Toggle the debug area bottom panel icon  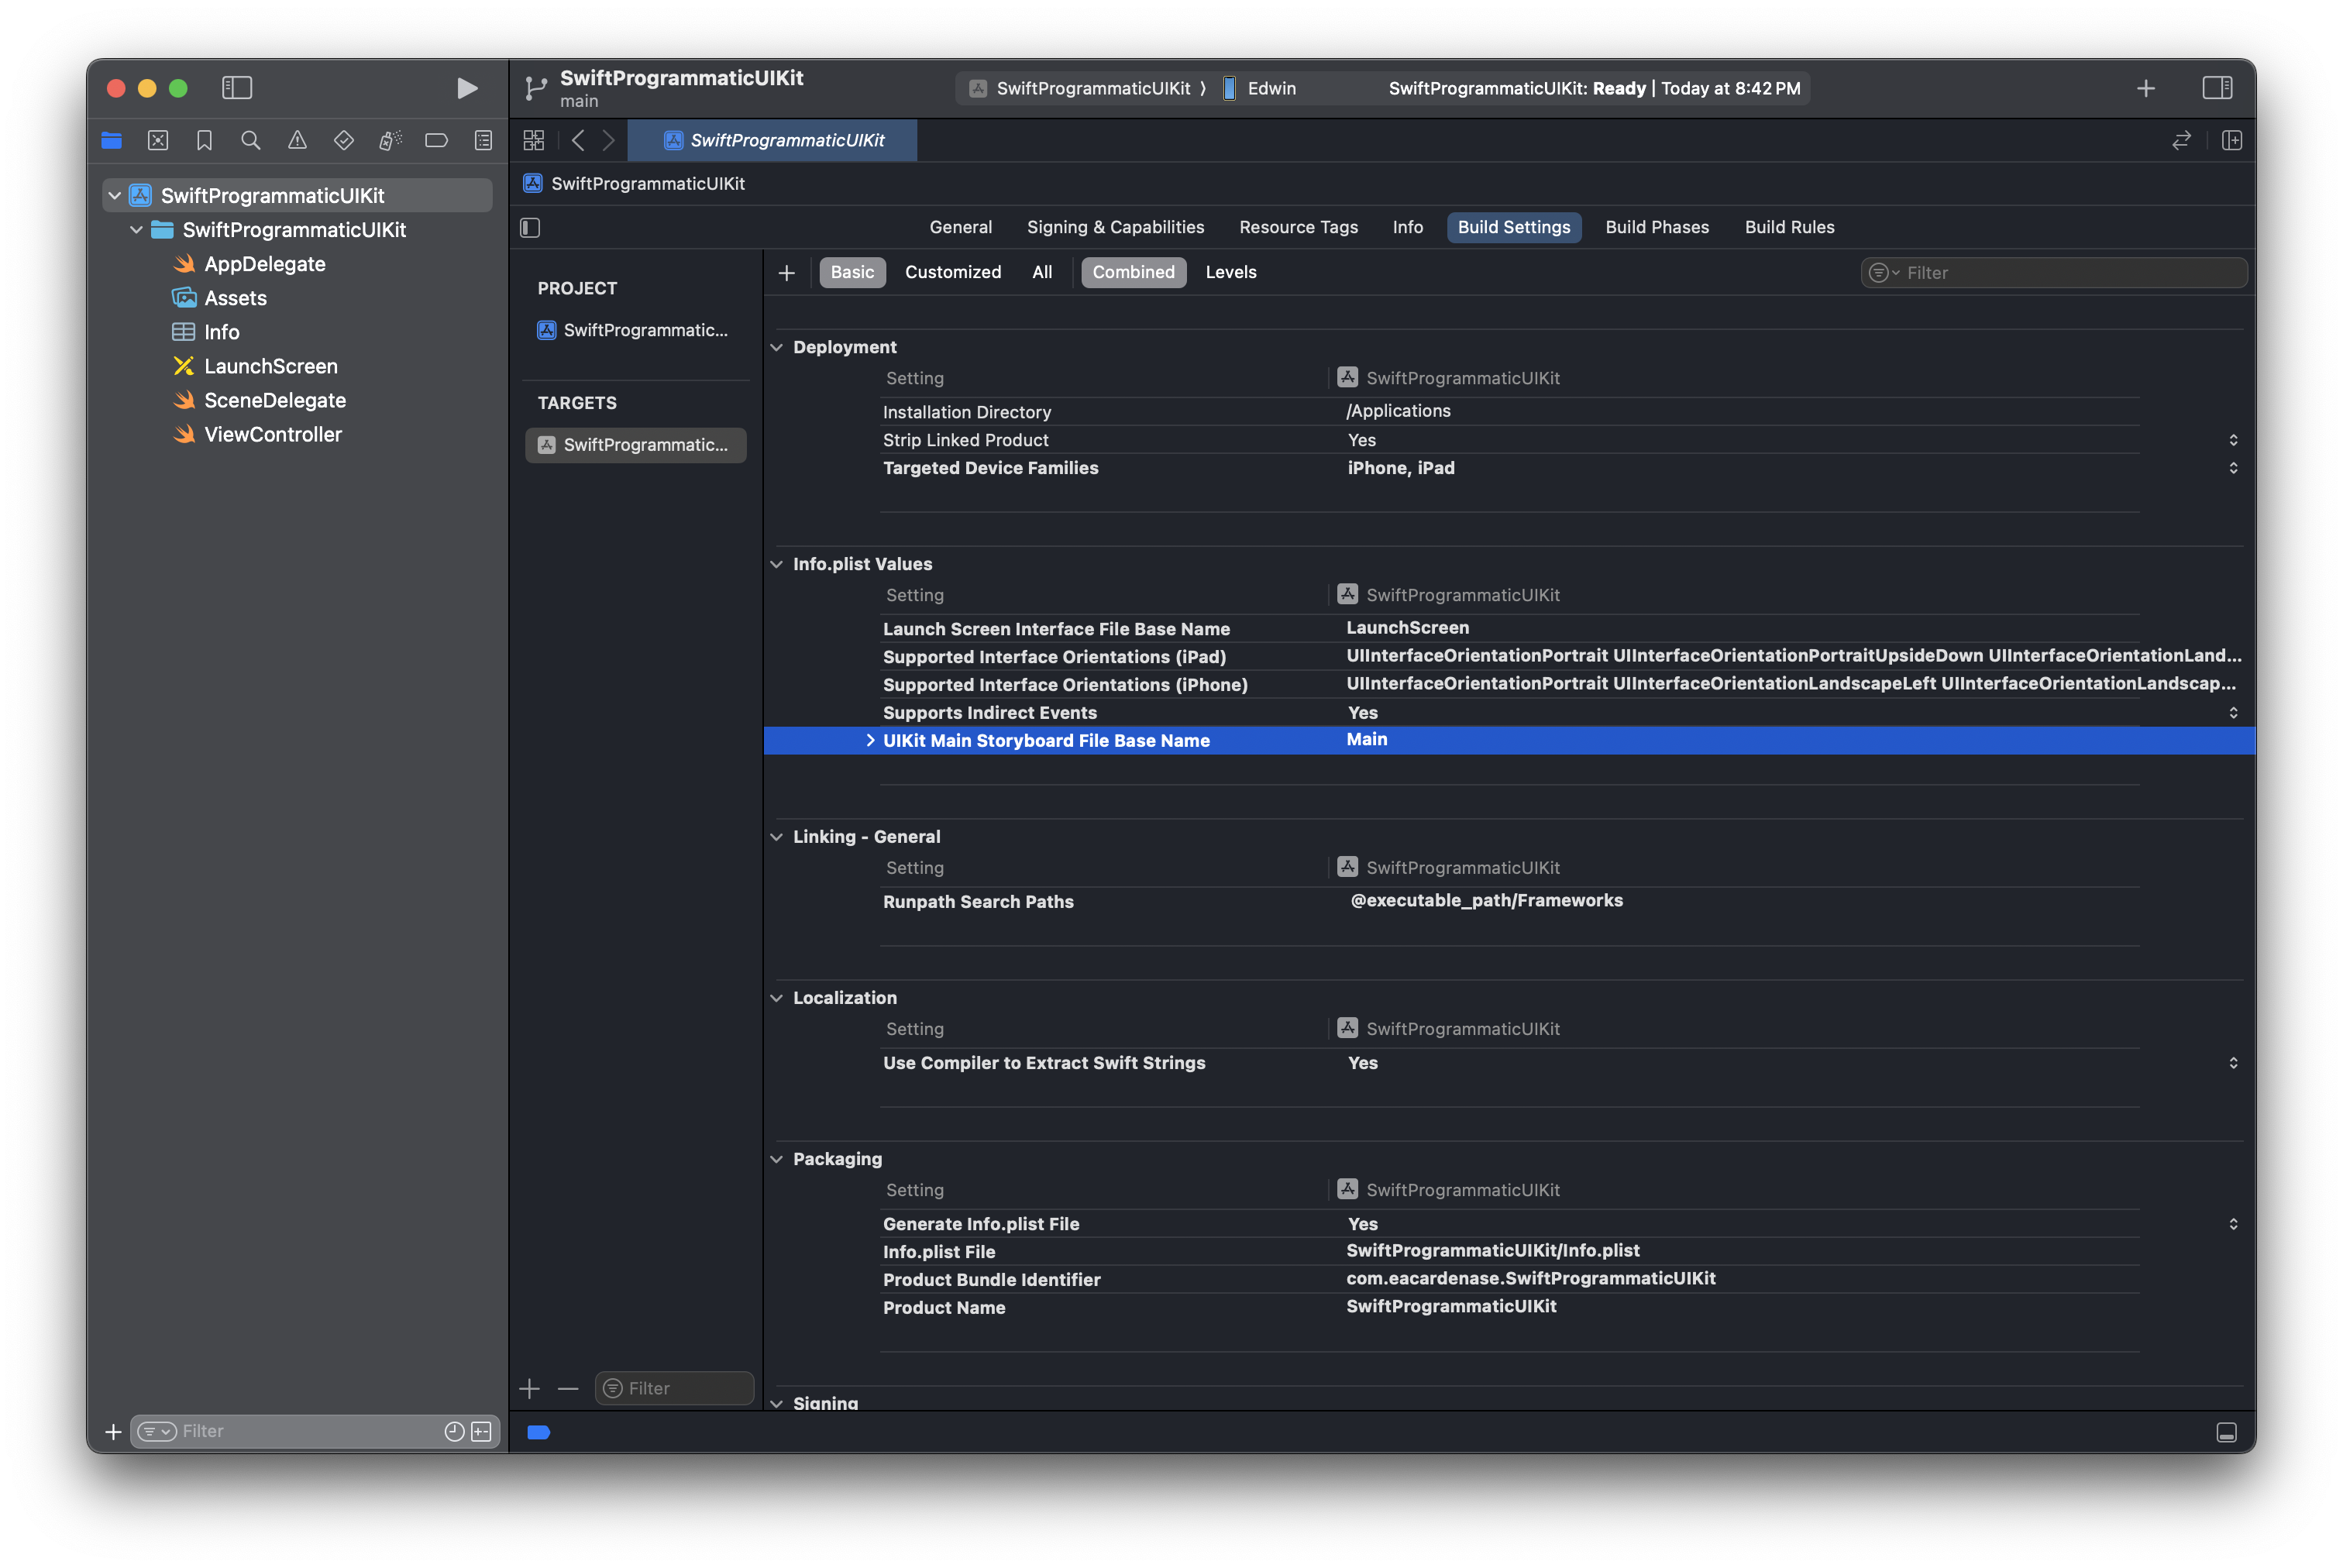pyautogui.click(x=2226, y=1432)
